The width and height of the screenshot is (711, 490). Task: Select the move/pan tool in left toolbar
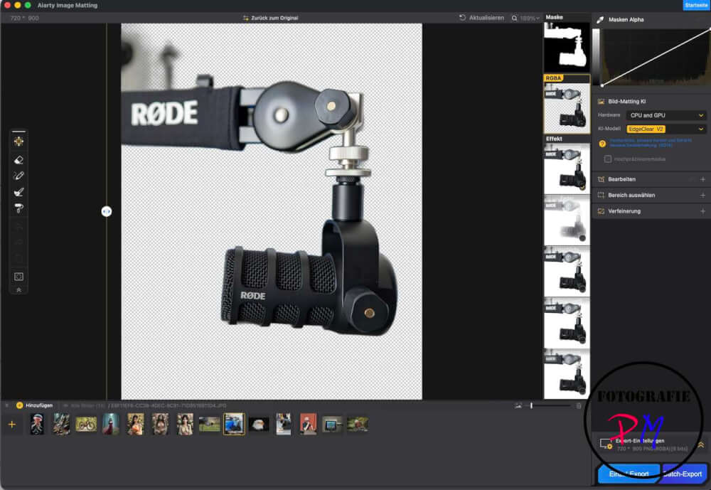point(19,142)
